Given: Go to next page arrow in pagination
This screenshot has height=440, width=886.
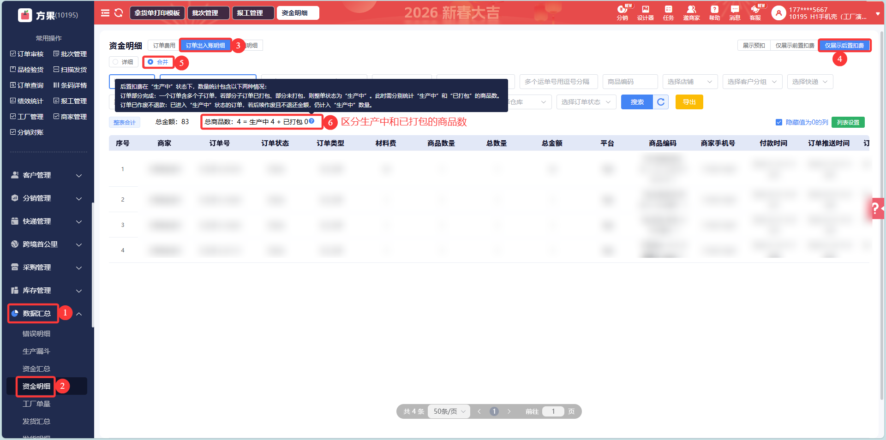Looking at the screenshot, I should [509, 411].
